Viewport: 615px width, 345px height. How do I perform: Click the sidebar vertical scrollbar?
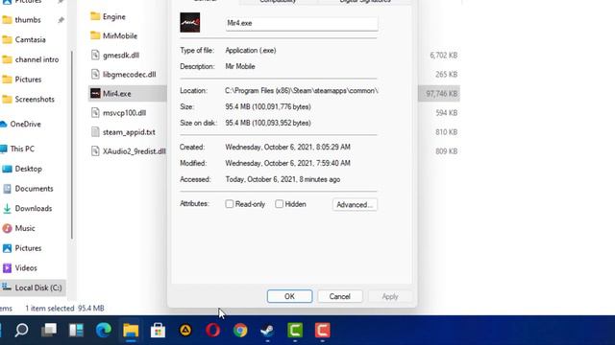[x=72, y=145]
